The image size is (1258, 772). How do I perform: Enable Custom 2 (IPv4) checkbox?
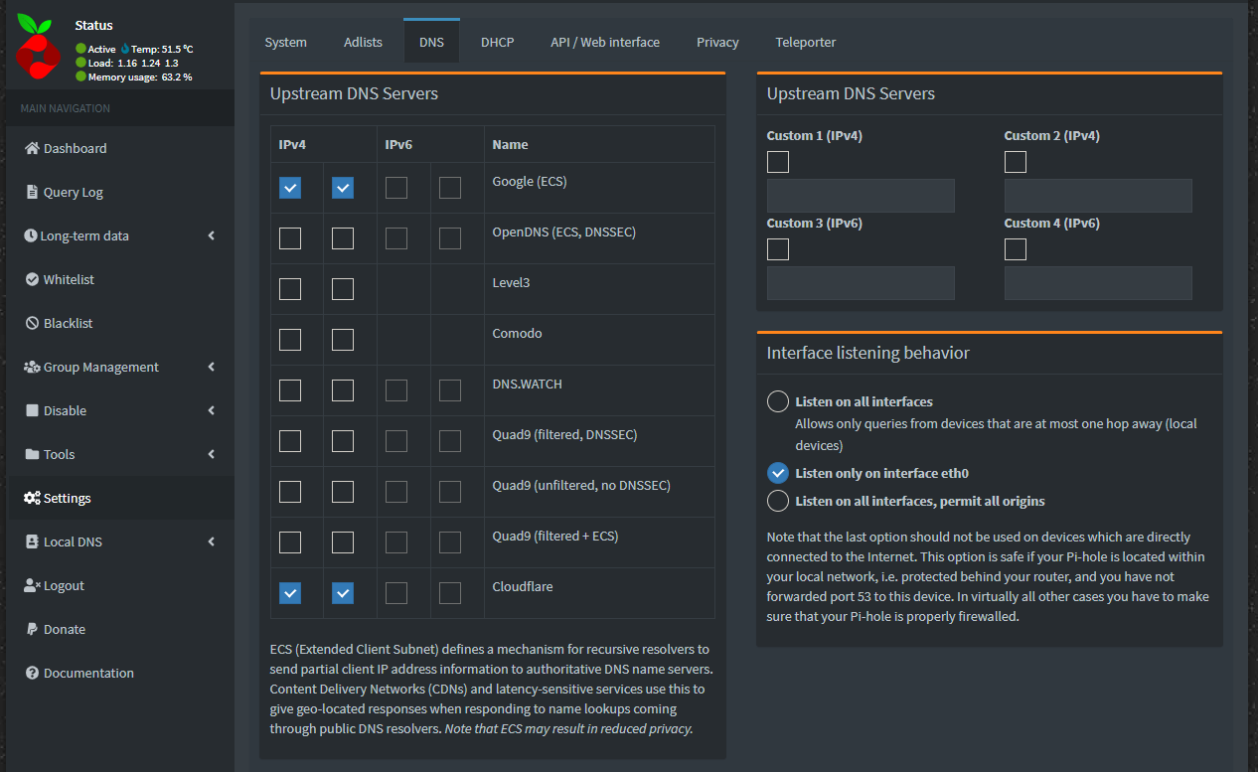click(1016, 162)
